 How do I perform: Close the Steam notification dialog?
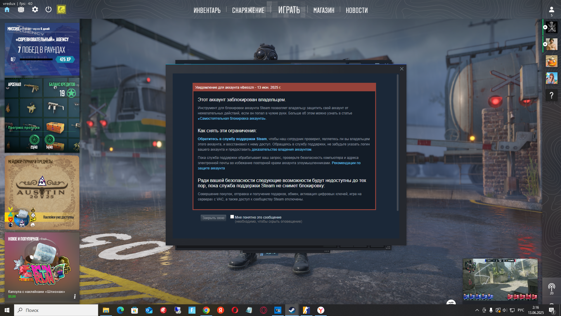pyautogui.click(x=402, y=69)
